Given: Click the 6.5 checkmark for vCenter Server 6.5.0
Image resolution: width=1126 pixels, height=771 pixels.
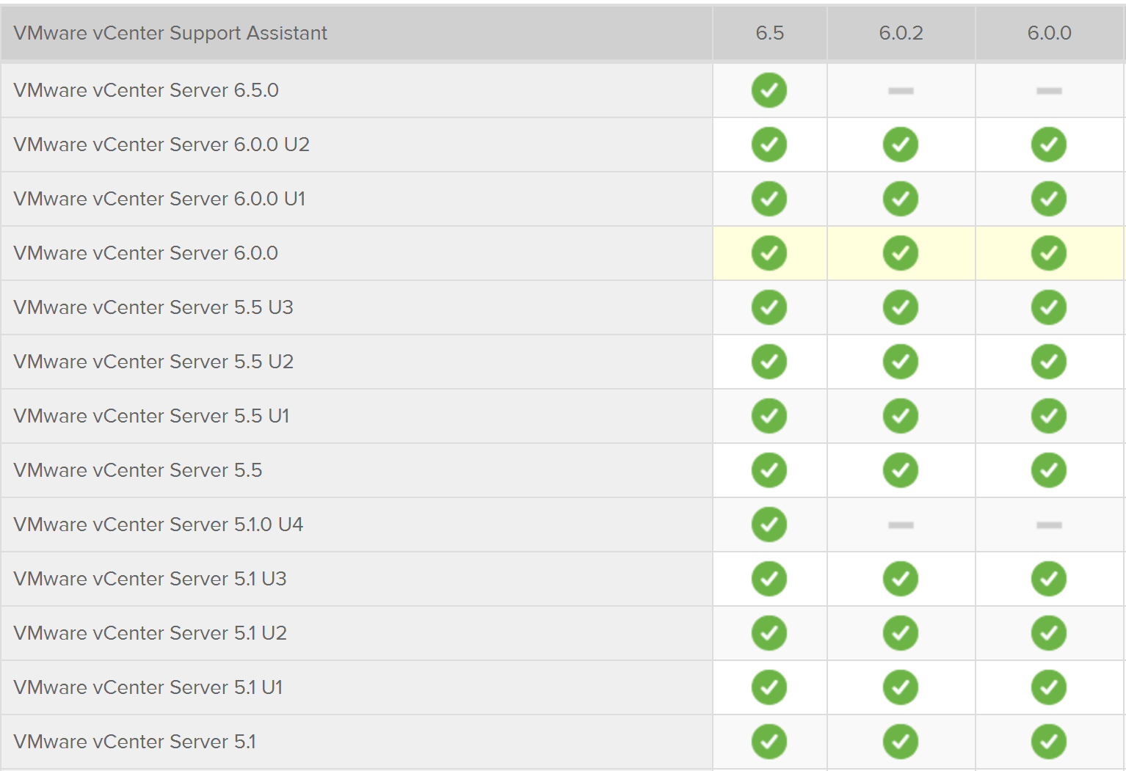Looking at the screenshot, I should 769,90.
